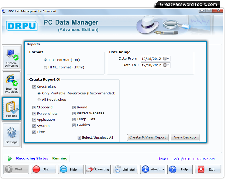The image size is (225, 179).
Task: Click the PC Data Manager heading
Action: (71, 22)
